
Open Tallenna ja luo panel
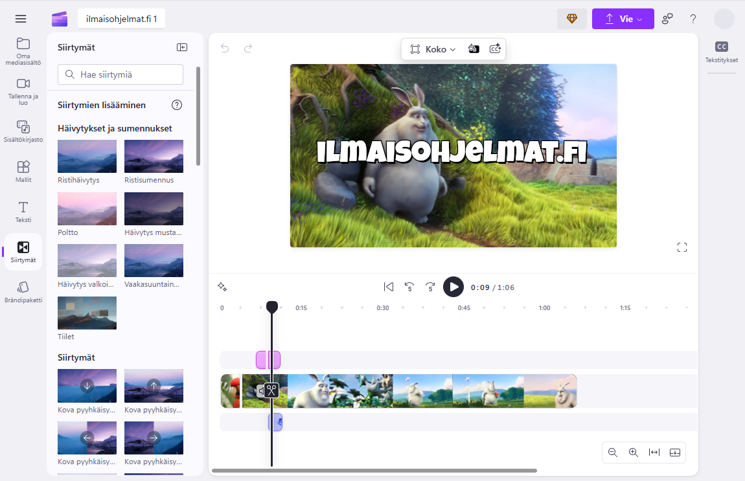coord(23,91)
